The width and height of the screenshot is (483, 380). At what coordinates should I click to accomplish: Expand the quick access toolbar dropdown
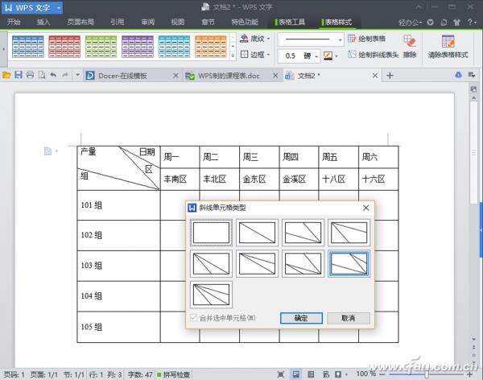[77, 75]
